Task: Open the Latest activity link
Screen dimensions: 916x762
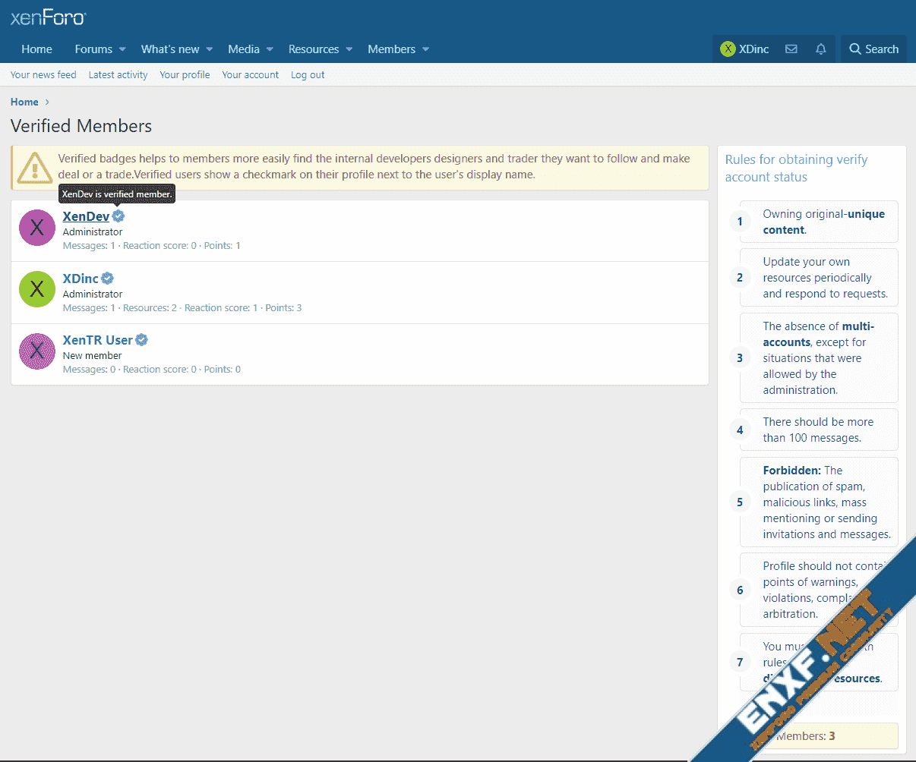Action: [118, 75]
